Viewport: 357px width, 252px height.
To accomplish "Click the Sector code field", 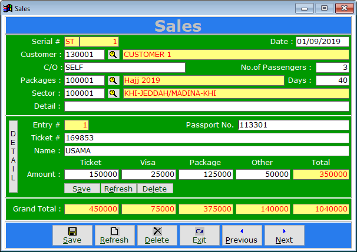I will [x=84, y=93].
